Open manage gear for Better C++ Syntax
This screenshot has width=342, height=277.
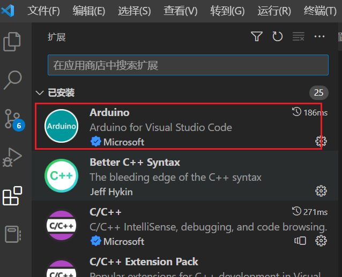click(x=321, y=191)
